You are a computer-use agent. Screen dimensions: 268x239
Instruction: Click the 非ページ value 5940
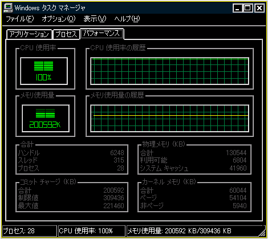pos(239,206)
